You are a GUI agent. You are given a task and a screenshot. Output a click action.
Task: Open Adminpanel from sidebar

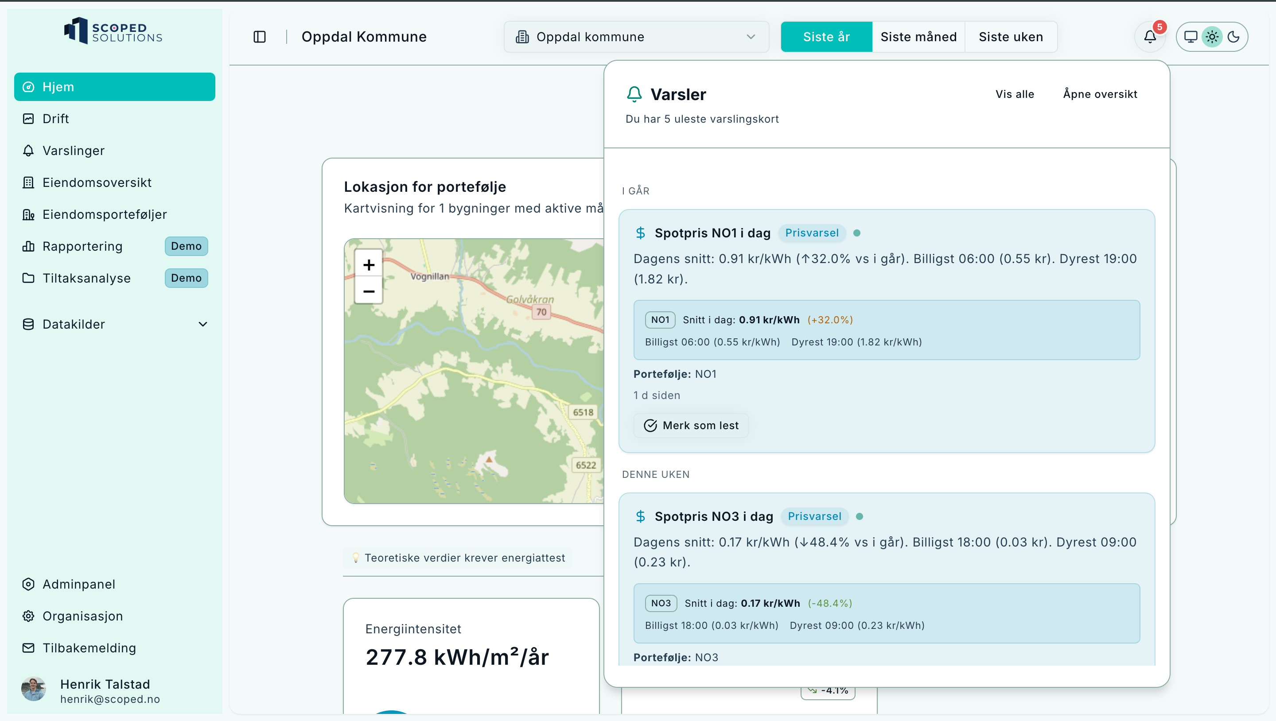point(79,584)
